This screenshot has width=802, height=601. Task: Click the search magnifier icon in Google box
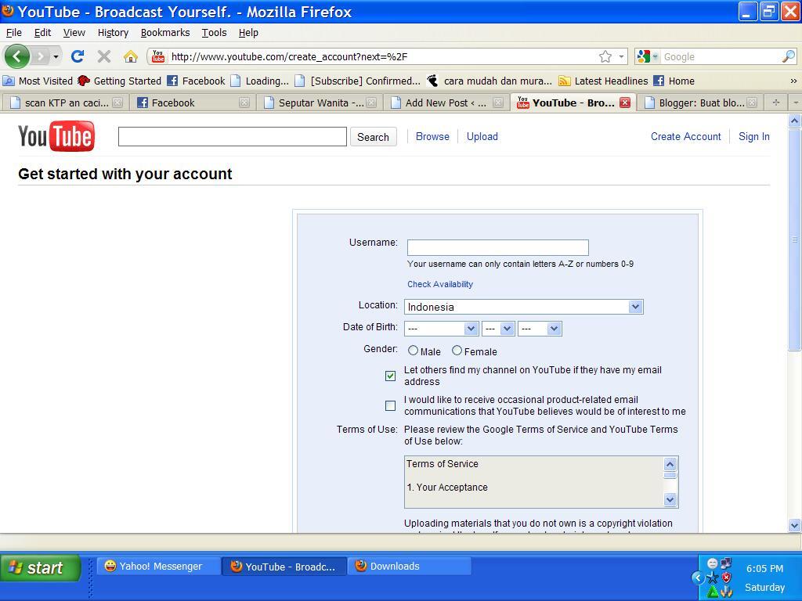click(788, 56)
